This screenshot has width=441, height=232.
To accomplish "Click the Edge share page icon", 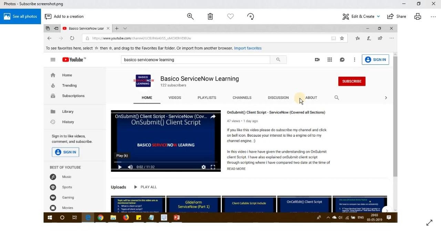I will (380, 38).
